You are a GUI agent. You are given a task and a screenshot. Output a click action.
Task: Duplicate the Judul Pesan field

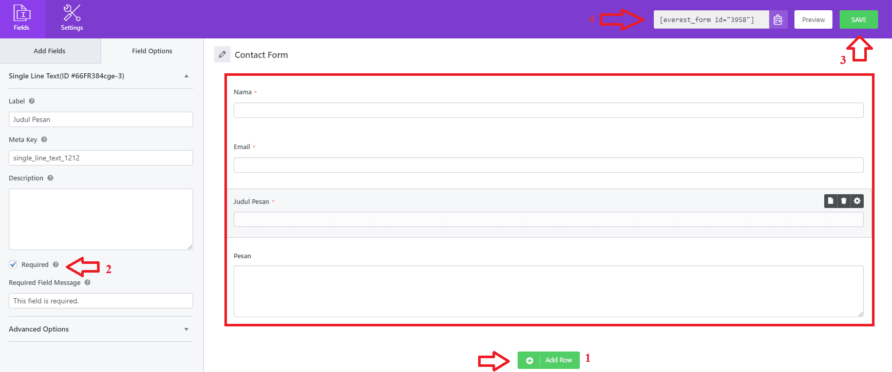830,201
